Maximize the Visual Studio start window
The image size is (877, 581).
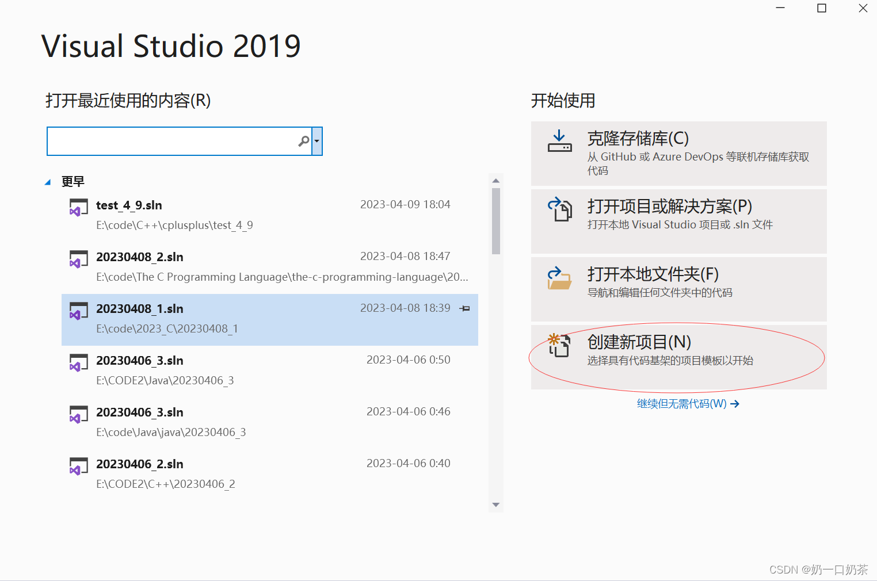pos(822,8)
